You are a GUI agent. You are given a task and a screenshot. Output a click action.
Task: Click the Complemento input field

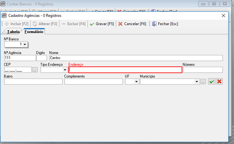[x=93, y=81]
